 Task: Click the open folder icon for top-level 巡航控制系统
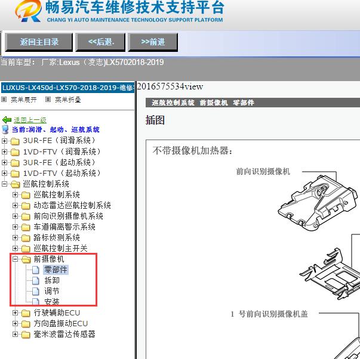point(16,184)
